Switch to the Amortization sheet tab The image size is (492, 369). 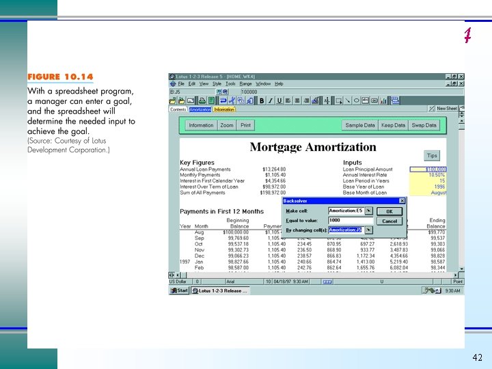pos(200,109)
